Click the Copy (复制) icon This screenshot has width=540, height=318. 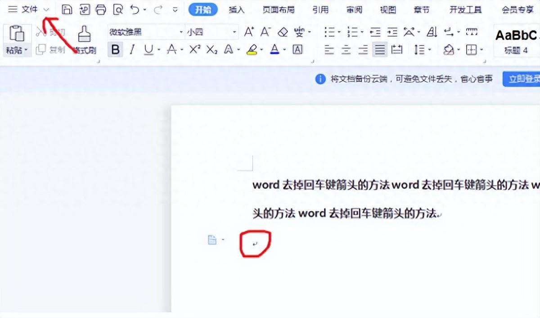41,50
